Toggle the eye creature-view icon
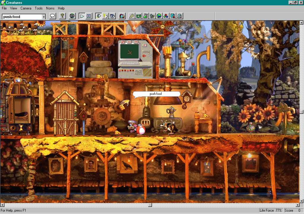This screenshot has height=214, width=304. point(112,16)
